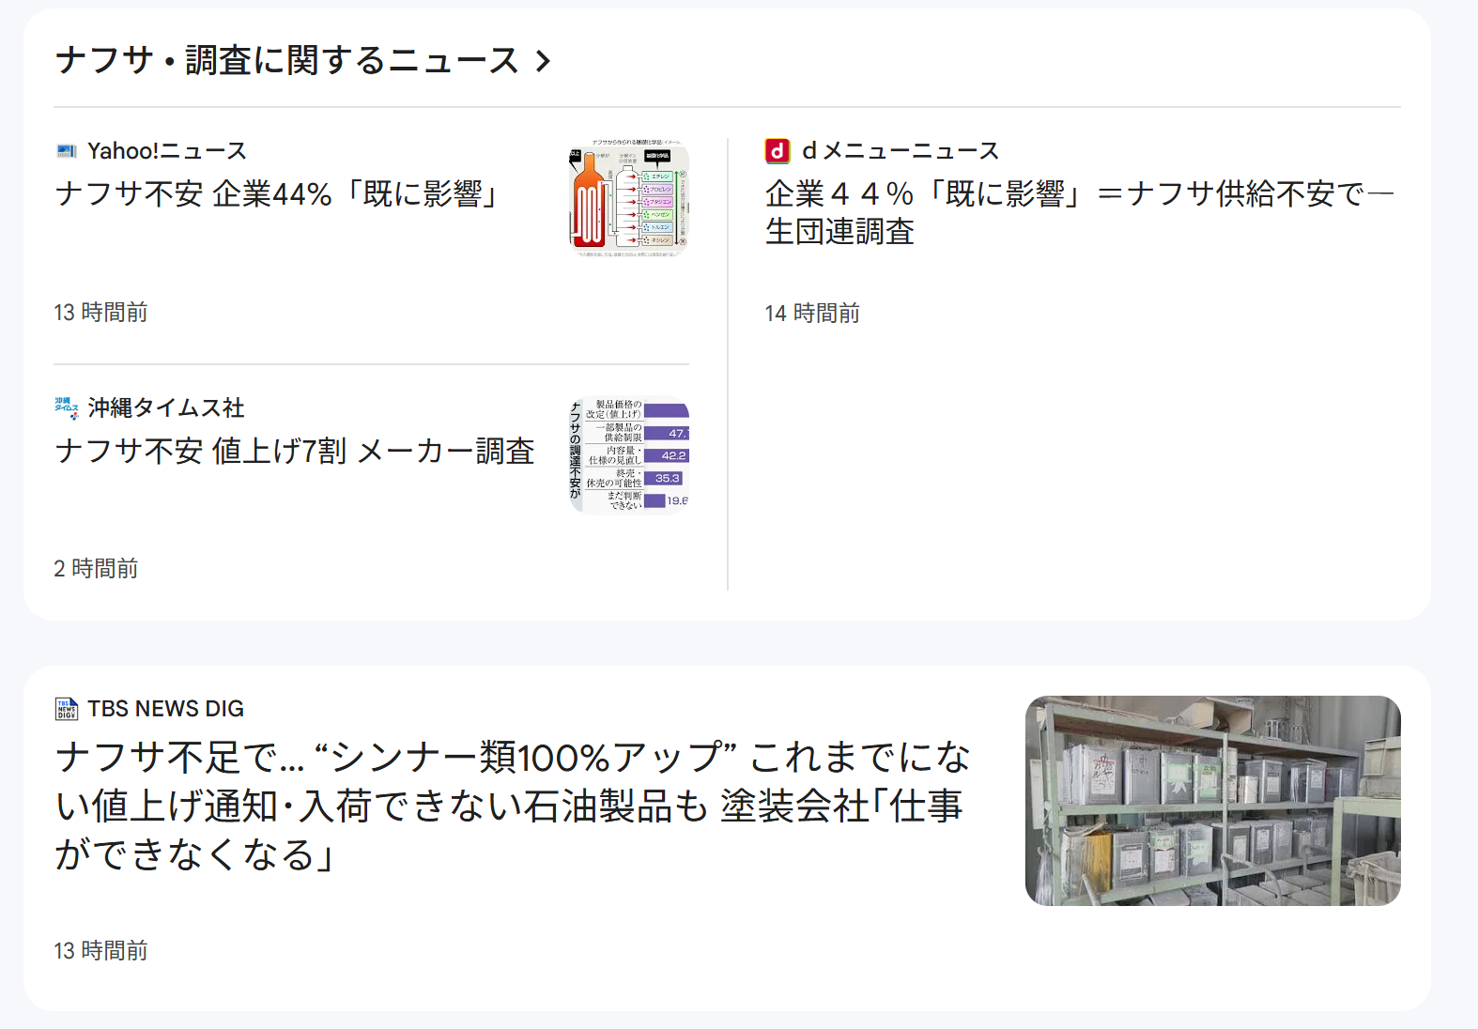Viewport: 1478px width, 1029px height.
Task: Click the chevron arrow beside ナフサ・調査に関するニュース
Action: pos(543,62)
